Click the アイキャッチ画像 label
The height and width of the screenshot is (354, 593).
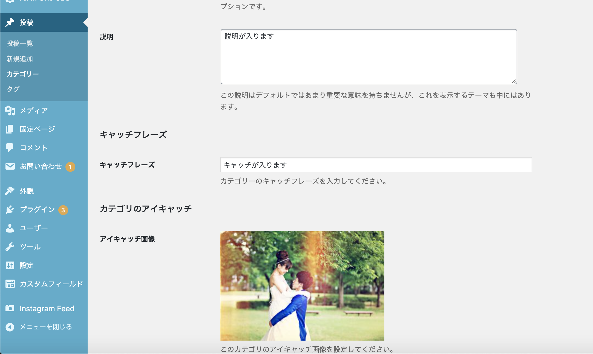(x=127, y=239)
